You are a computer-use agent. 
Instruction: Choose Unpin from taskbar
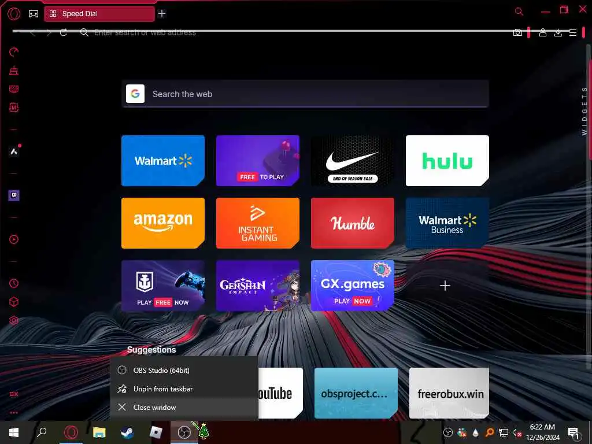click(x=184, y=389)
